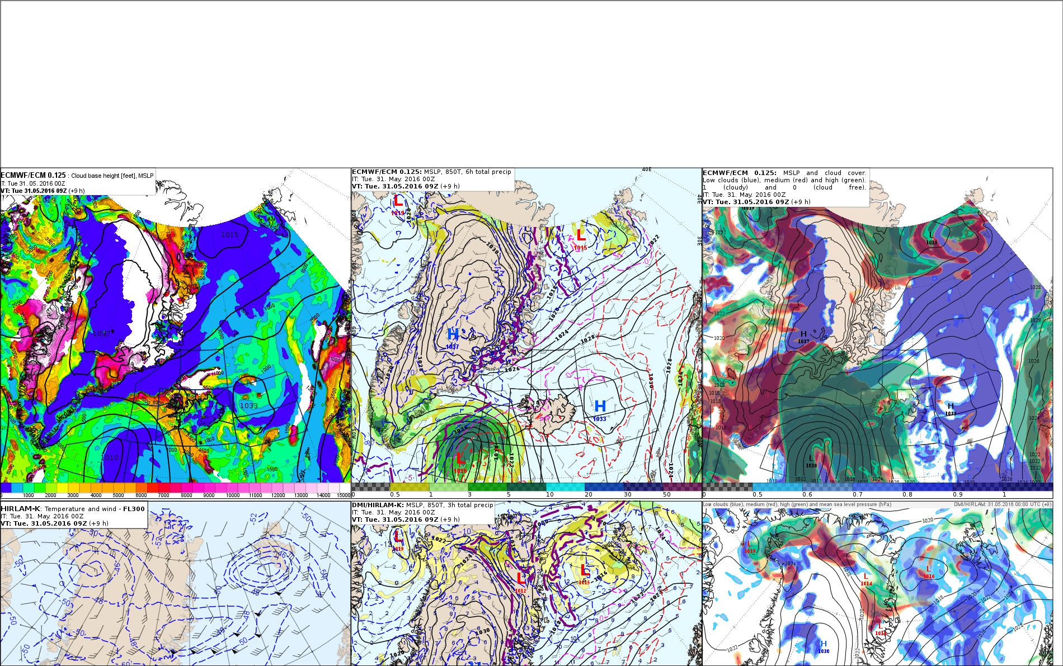The image size is (1063, 666).
Task: Open the HIRLAM-K FL300 temperature and wind map
Action: (175, 583)
